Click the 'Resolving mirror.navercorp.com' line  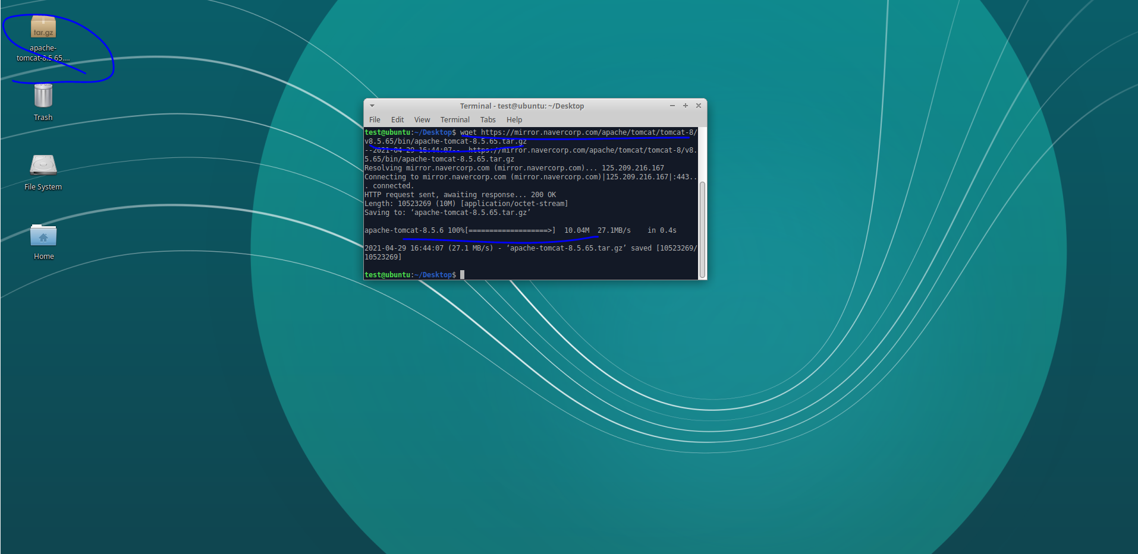pos(514,168)
